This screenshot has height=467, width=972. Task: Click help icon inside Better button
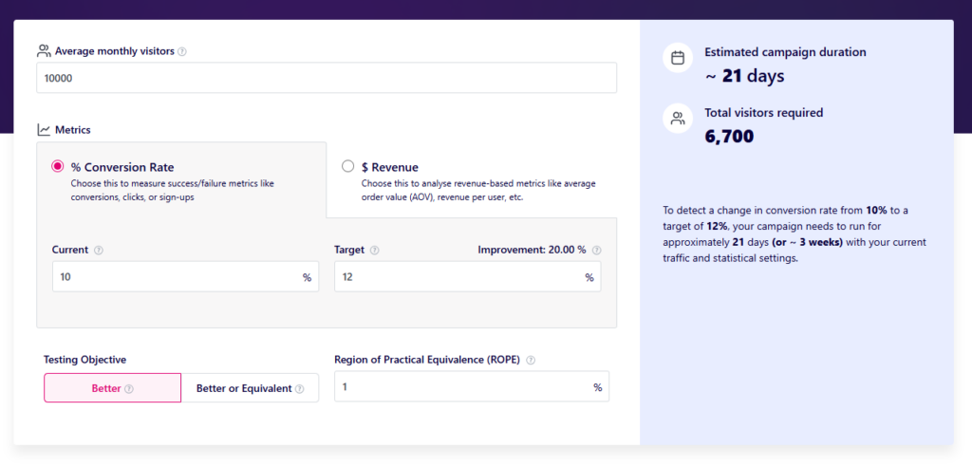tap(129, 388)
